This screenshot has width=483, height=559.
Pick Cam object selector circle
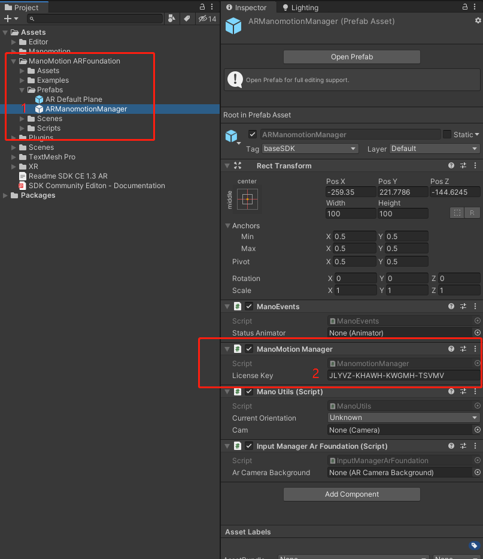click(477, 430)
